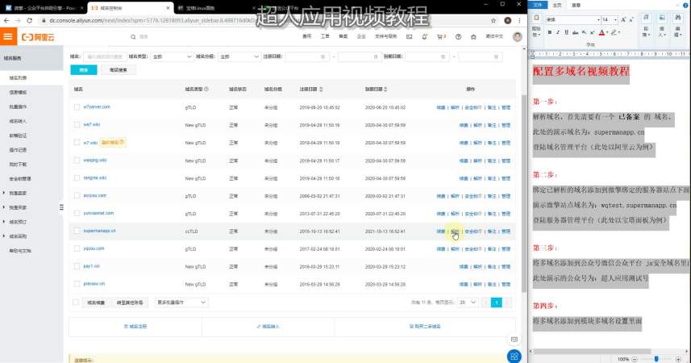Open the user avatar menu
Screen dimensions: 691x363
point(518,36)
